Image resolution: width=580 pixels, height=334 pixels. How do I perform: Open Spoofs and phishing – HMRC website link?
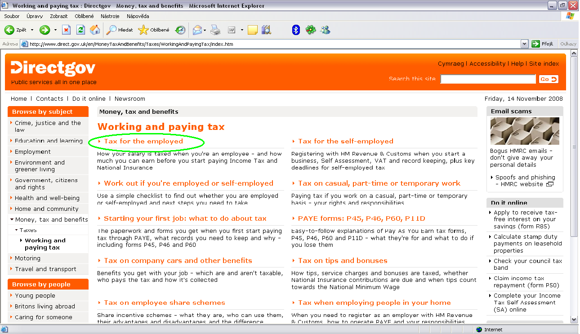525,181
